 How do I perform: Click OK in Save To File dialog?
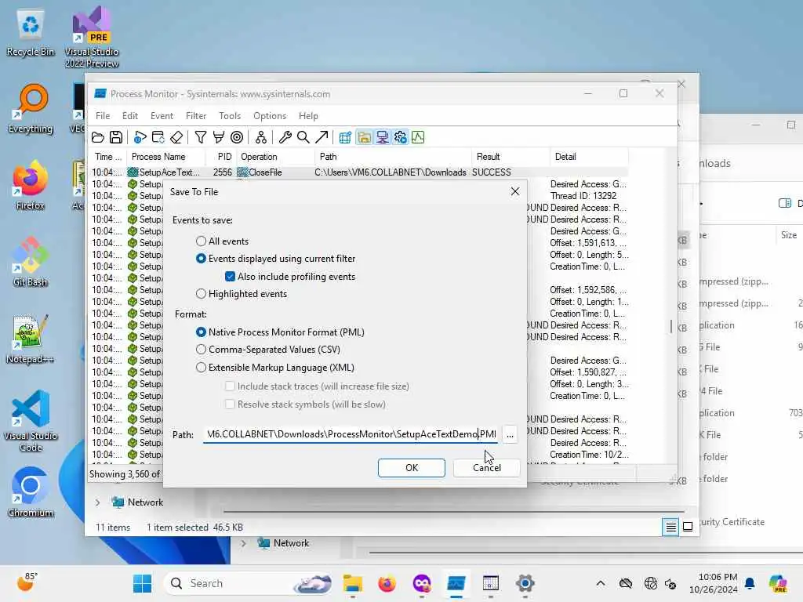click(x=411, y=468)
